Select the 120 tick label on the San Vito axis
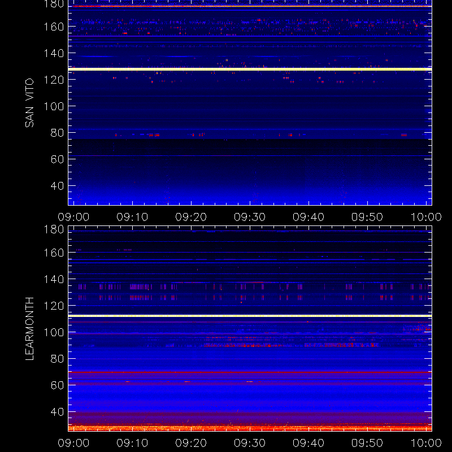 (x=54, y=80)
